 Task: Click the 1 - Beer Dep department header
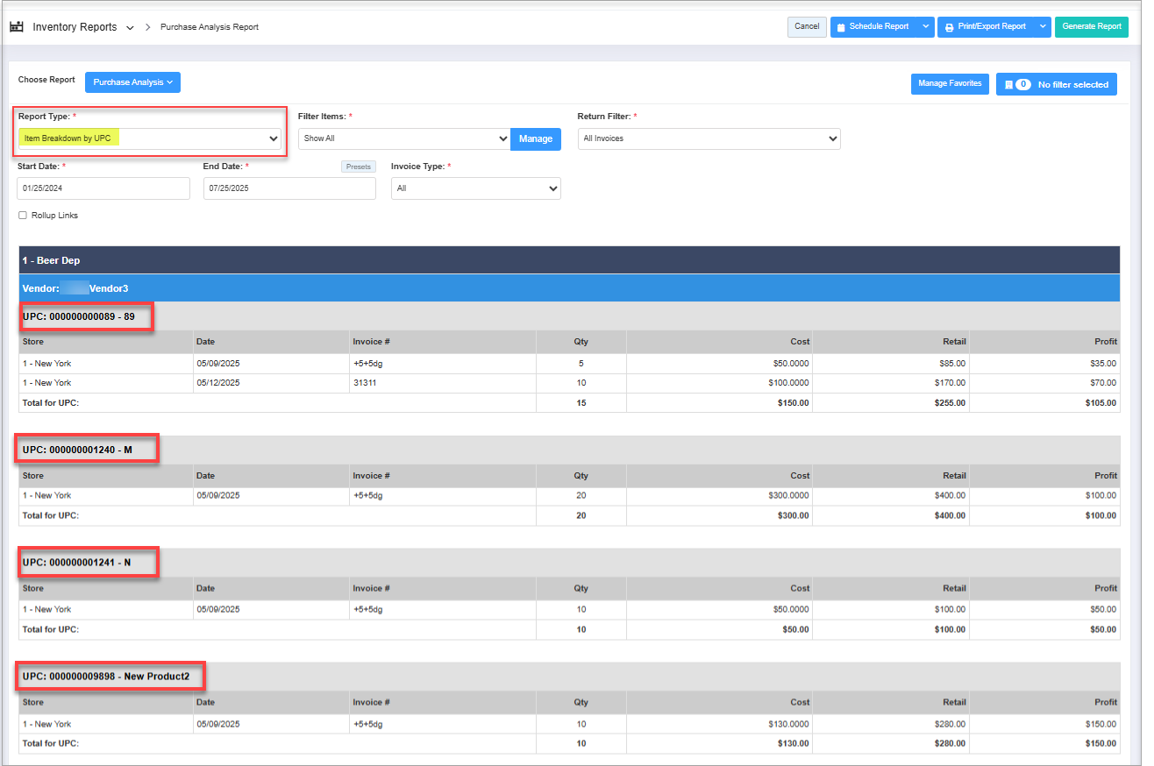[569, 260]
